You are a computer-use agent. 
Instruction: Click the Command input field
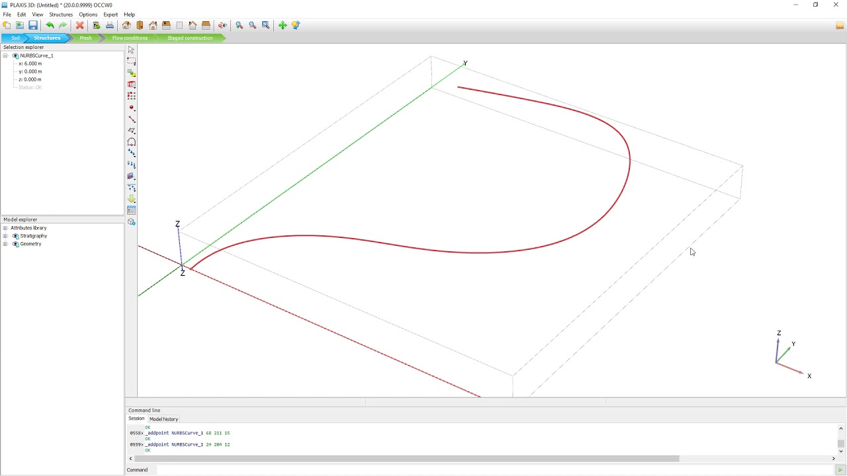496,470
